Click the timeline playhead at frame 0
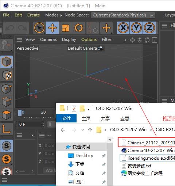This screenshot has height=186, width=175. pos(20,113)
